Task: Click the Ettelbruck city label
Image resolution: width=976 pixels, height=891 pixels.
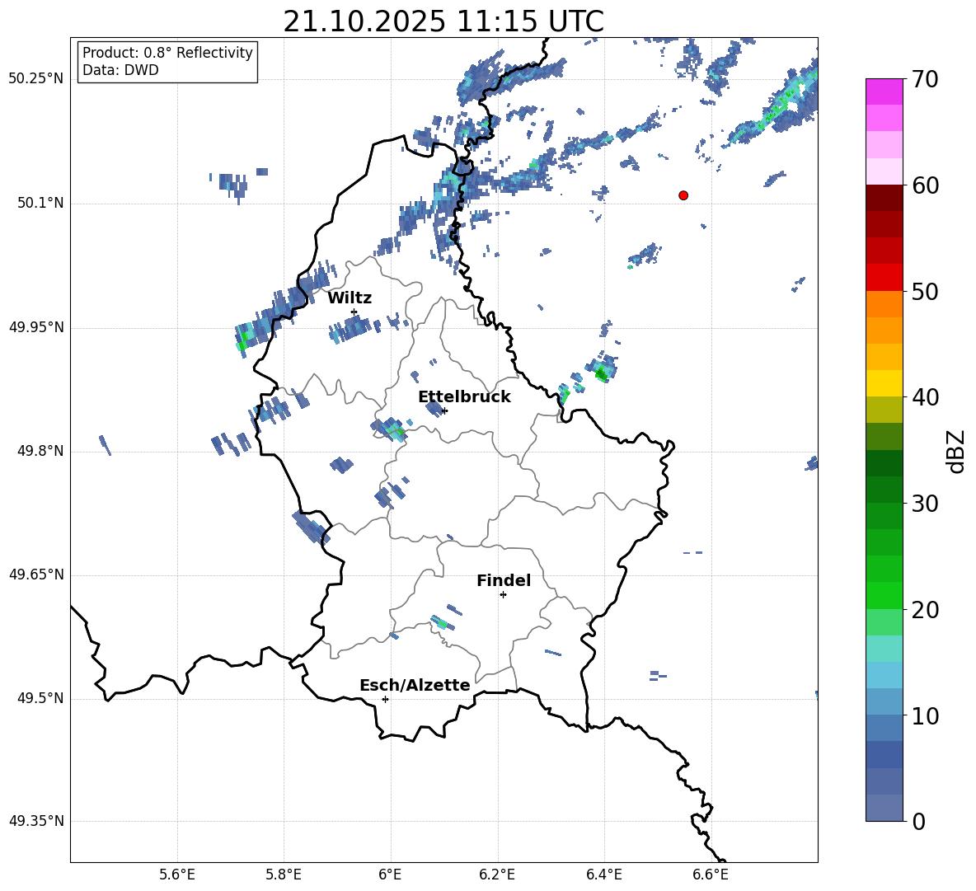Action: point(464,397)
